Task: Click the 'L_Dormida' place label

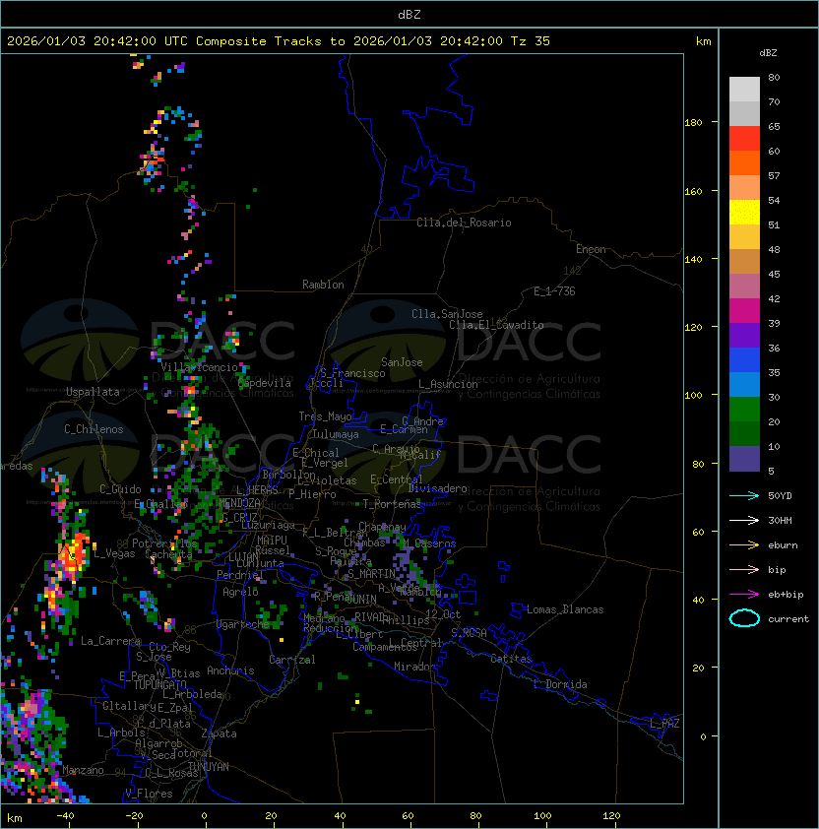Action: [560, 684]
